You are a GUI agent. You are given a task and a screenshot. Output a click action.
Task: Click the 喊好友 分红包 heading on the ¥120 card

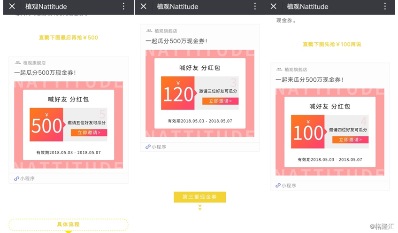[200, 68]
